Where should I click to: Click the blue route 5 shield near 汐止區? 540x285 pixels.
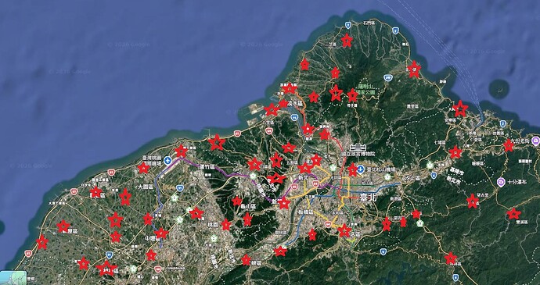click(434, 176)
